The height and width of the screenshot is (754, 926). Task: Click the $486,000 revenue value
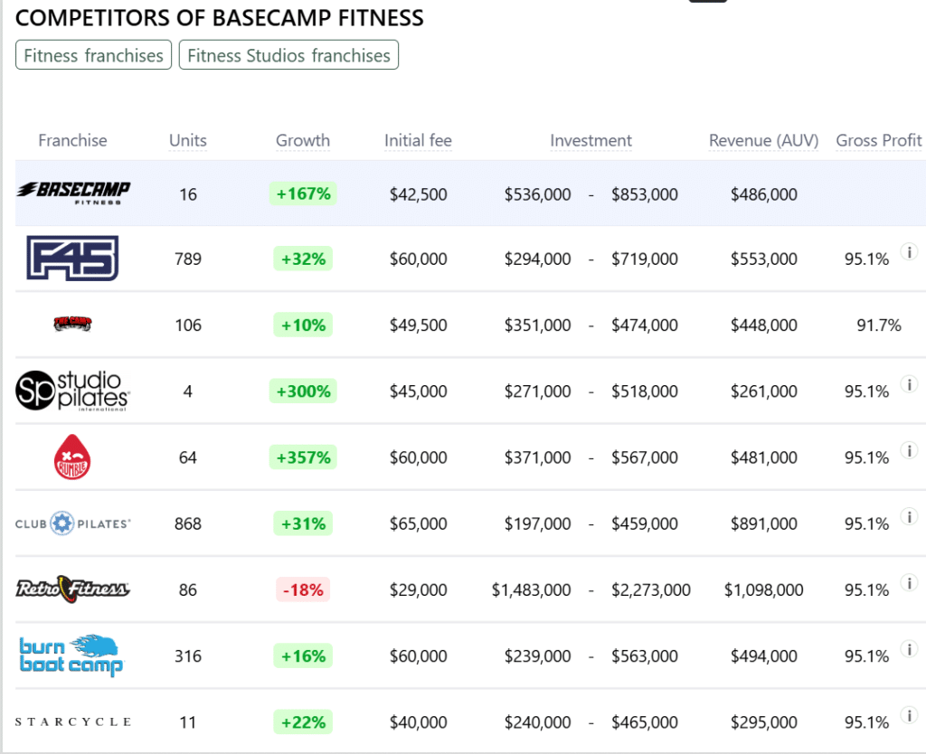[763, 194]
